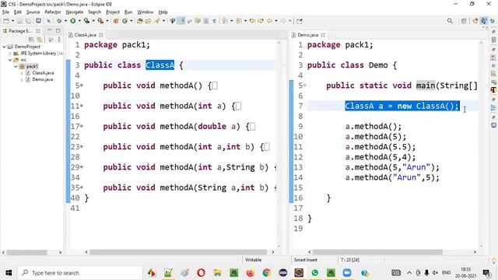Open the Refactor menu
The image size is (498, 280).
tap(53, 12)
